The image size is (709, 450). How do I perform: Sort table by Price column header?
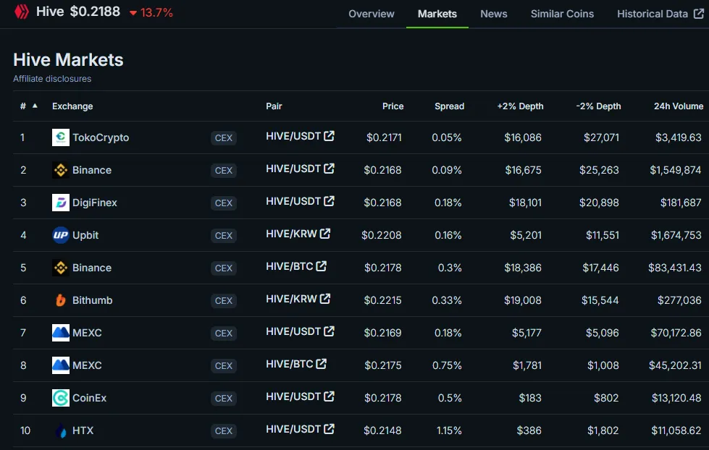pyautogui.click(x=393, y=106)
